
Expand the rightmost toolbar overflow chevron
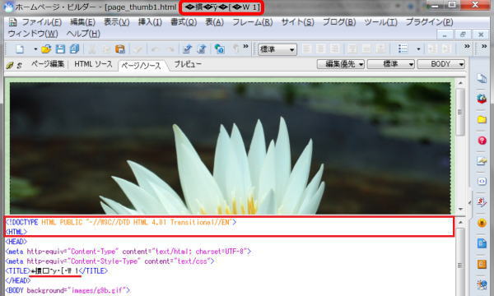[x=484, y=47]
